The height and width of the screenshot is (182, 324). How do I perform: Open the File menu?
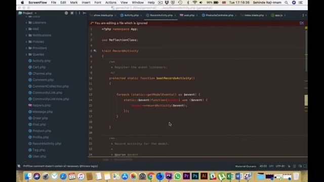coord(54,3)
